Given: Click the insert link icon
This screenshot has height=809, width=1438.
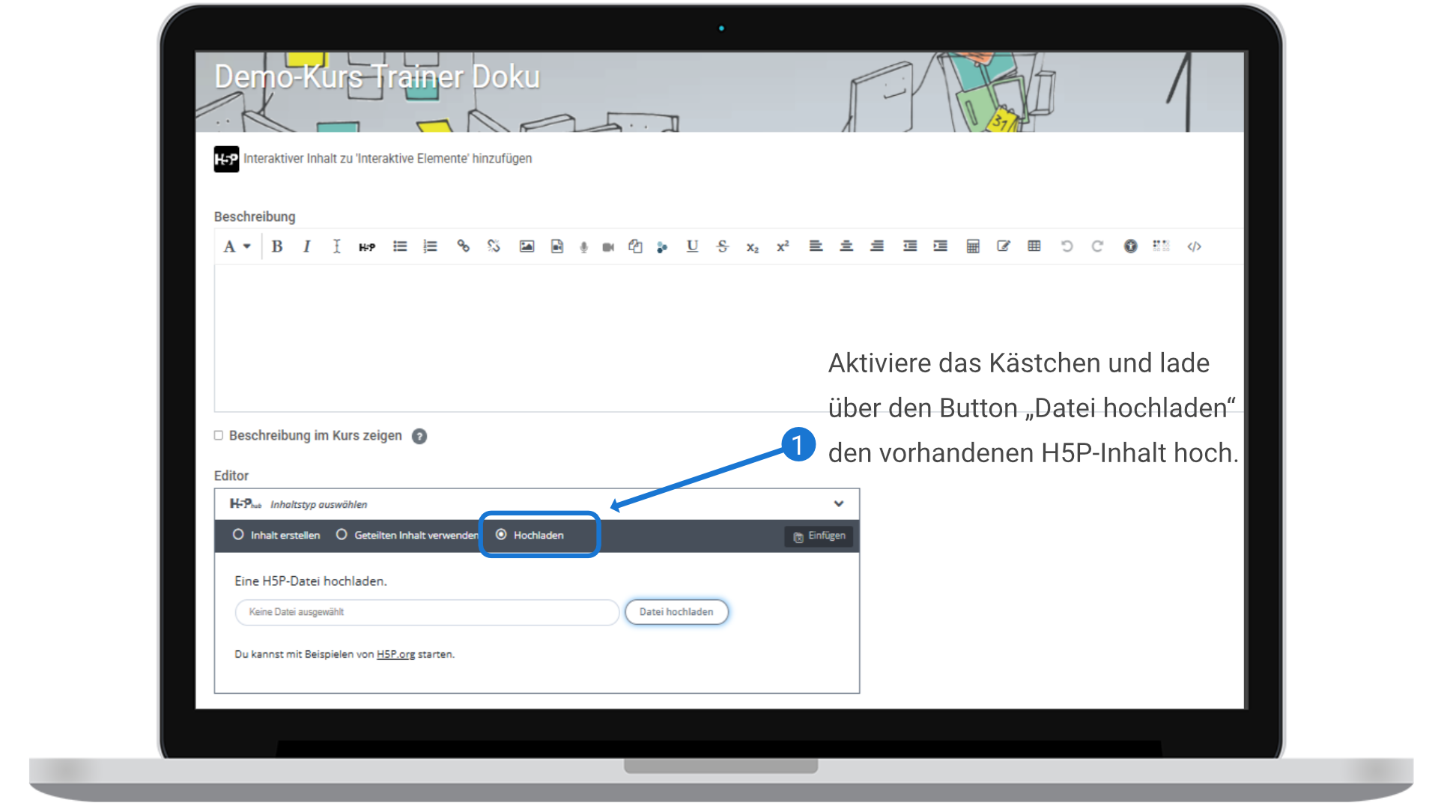Looking at the screenshot, I should (463, 246).
